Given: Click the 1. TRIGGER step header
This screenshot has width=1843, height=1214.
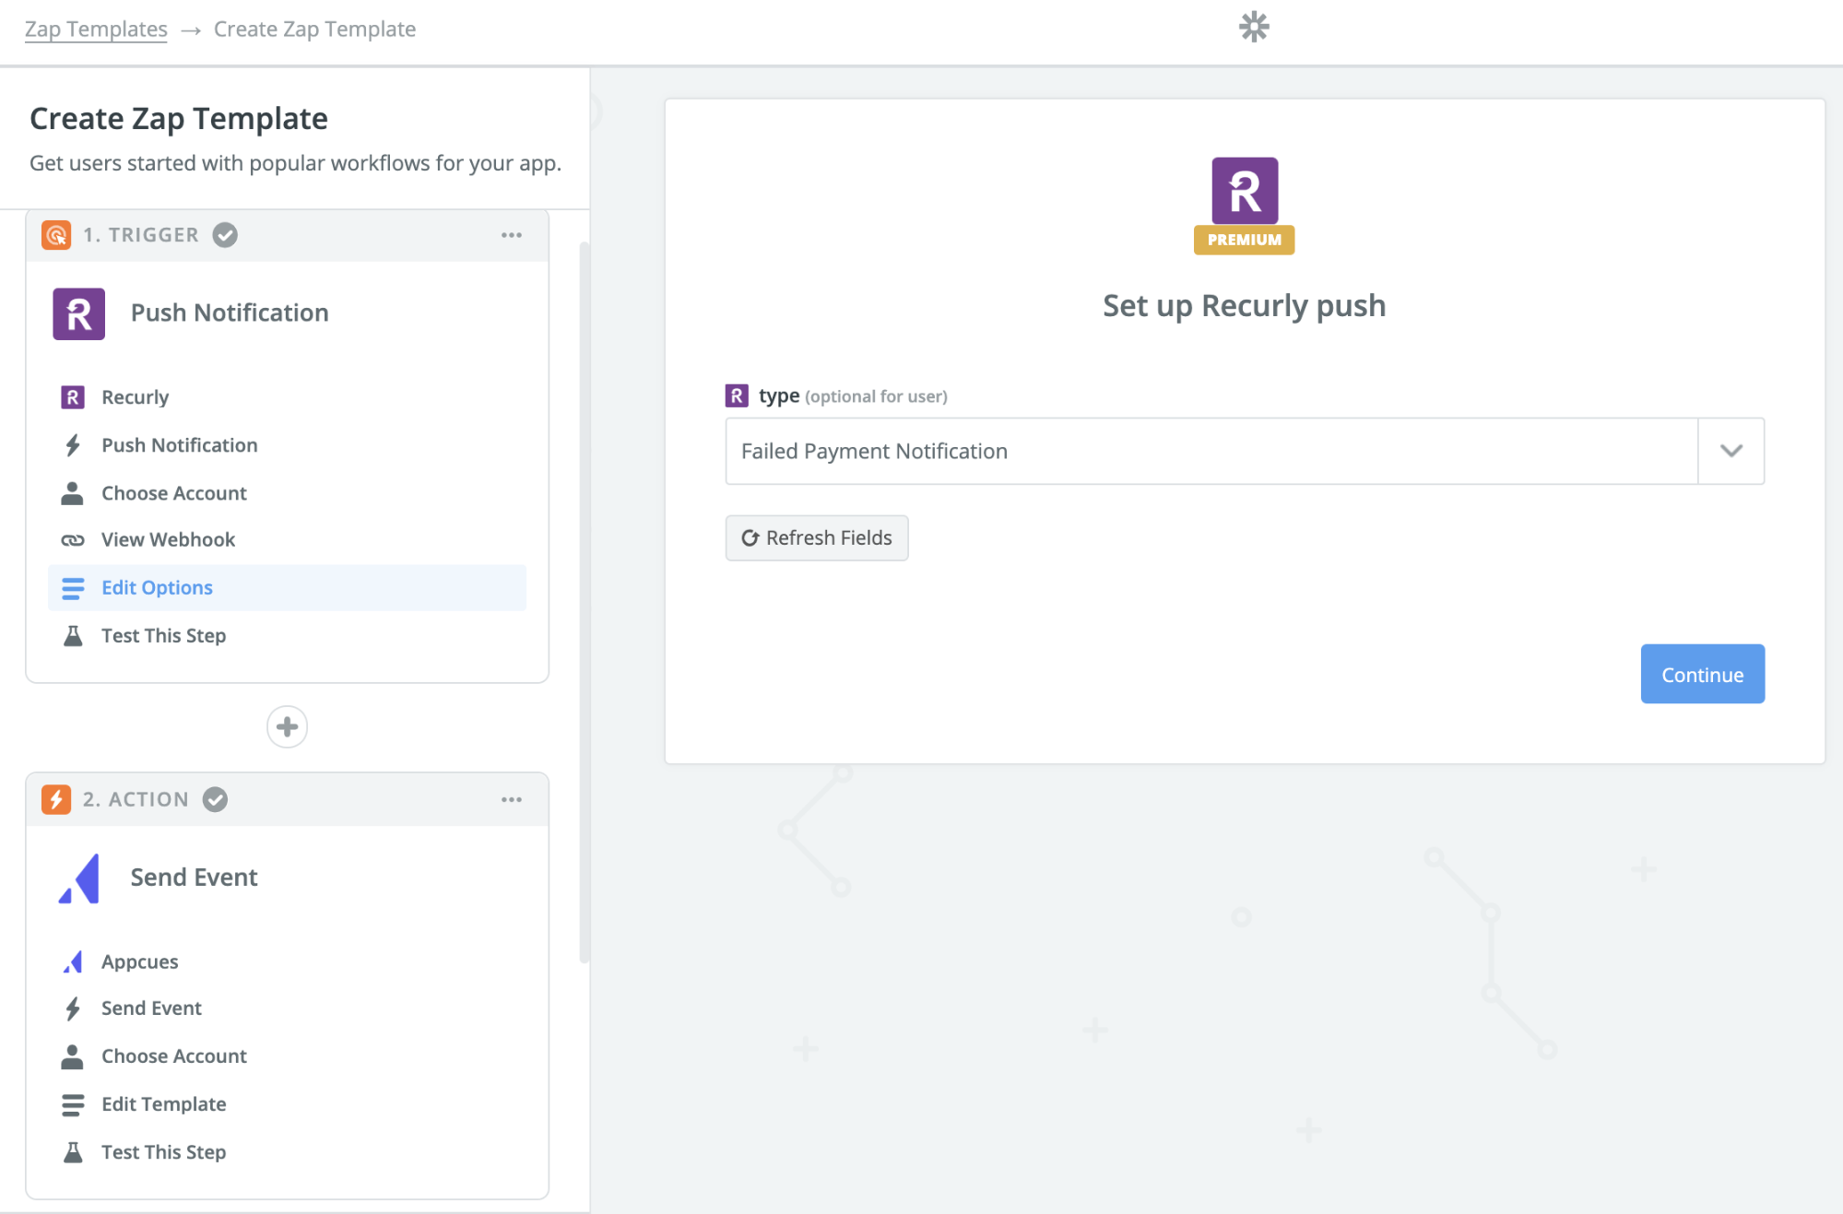Looking at the screenshot, I should coord(287,235).
